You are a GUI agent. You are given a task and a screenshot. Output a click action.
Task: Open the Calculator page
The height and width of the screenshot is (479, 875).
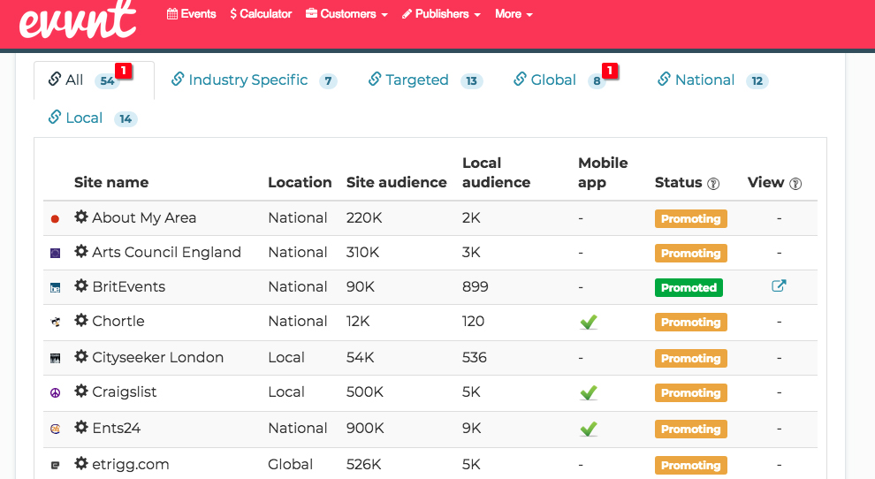pyautogui.click(x=261, y=14)
